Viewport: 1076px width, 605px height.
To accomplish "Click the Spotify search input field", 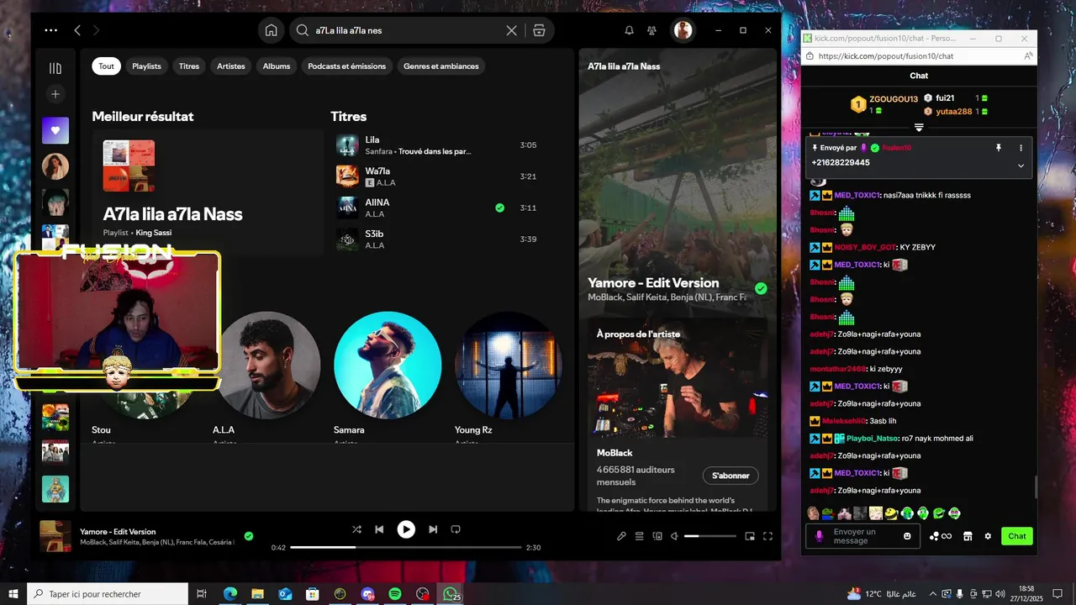I will 407,30.
